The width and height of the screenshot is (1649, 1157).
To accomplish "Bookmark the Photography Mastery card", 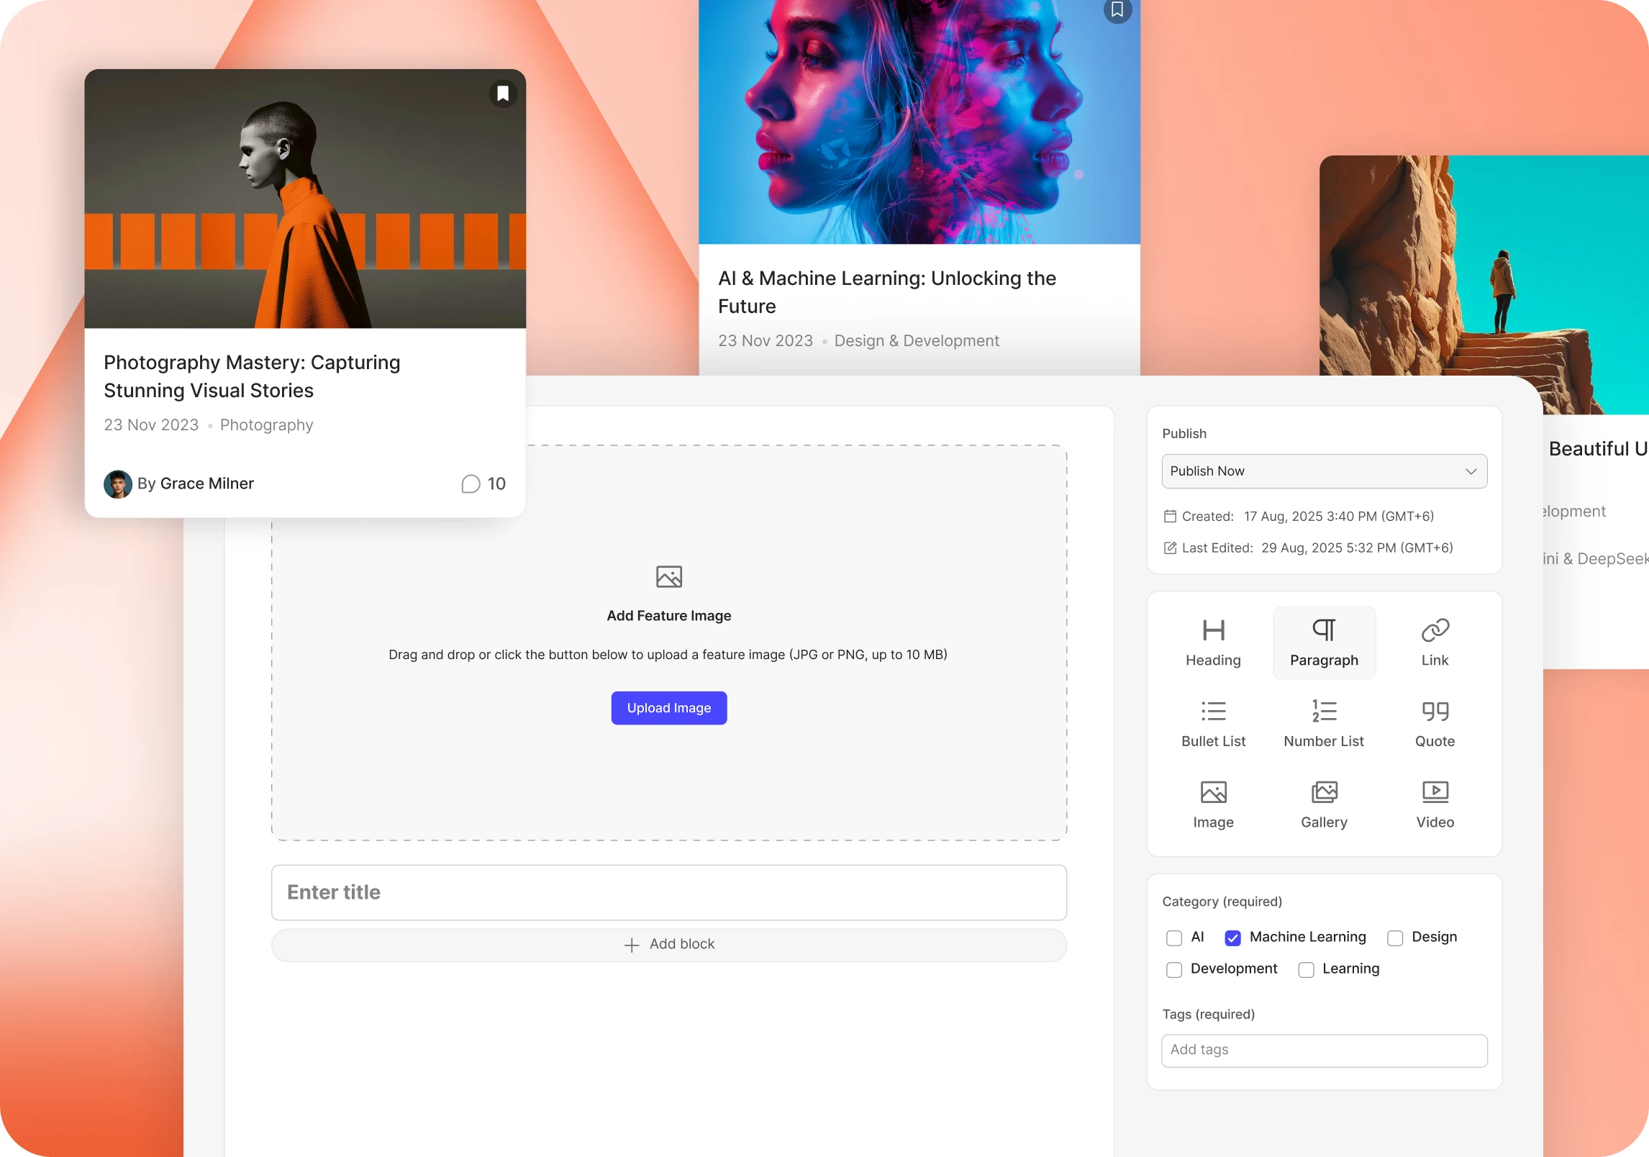I will click(x=503, y=94).
